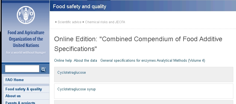This screenshot has width=236, height=104.
Task: Click the FAO emblem logo
Action: point(26,15)
